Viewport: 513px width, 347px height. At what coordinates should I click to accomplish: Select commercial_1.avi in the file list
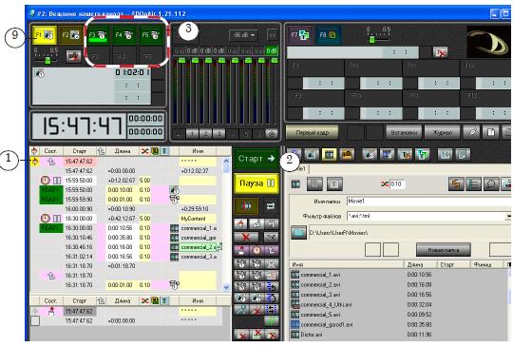click(399, 275)
